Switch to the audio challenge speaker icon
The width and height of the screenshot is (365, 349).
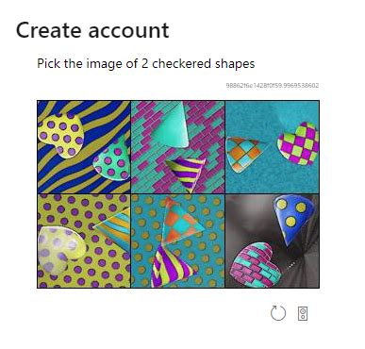[303, 313]
